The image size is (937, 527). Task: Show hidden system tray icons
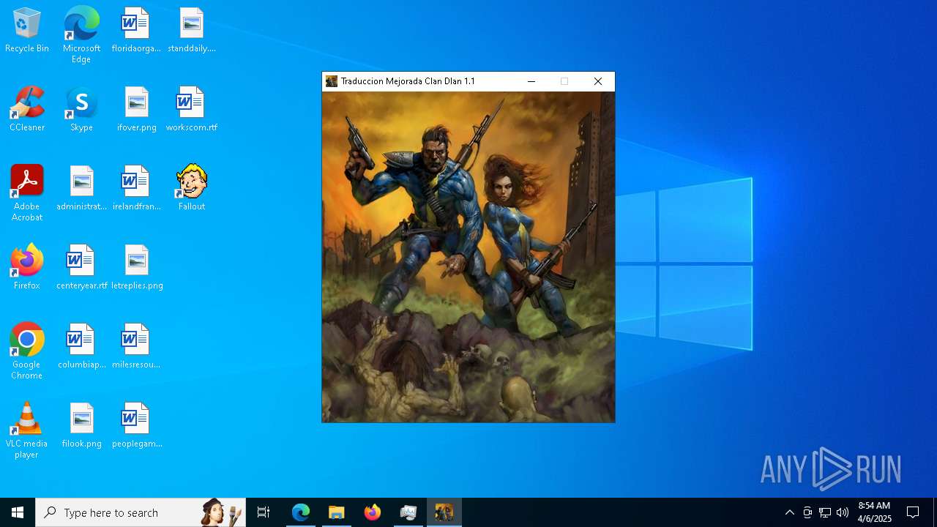(790, 512)
